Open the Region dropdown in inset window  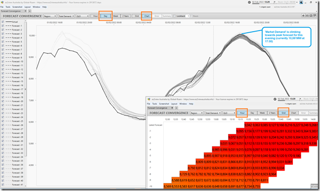197,113
